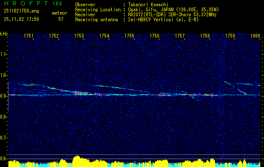Viewport: 264px width, 167px height.
Task: Click the 1755 time marker
Action: coord(129,35)
